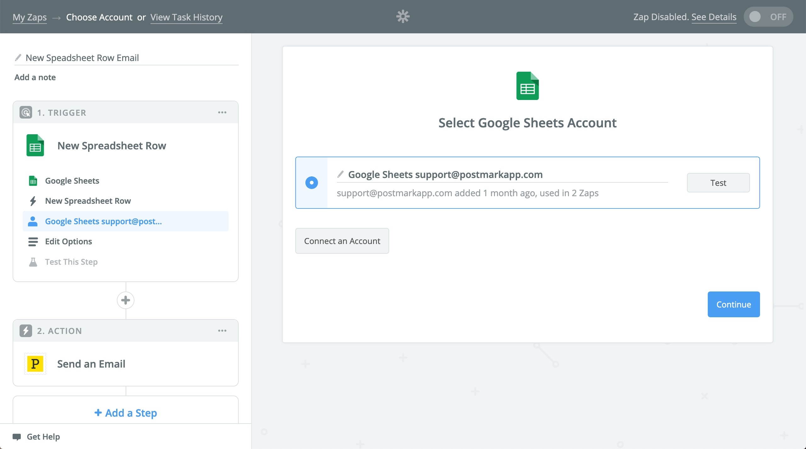Click Add a Step
Viewport: 806px width, 449px height.
click(126, 413)
